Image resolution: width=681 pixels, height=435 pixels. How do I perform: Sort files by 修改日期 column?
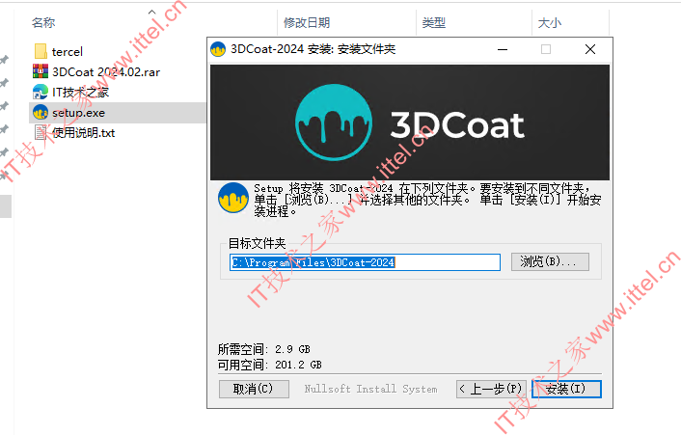point(307,22)
